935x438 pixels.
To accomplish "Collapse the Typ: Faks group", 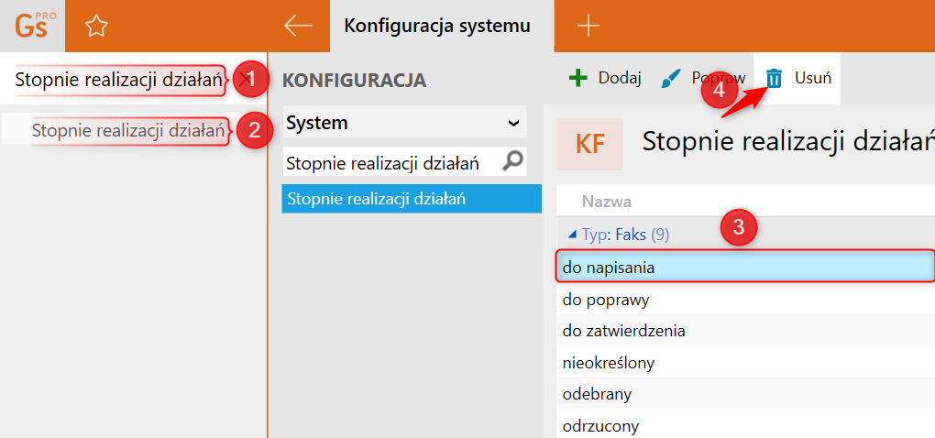I will [x=573, y=235].
